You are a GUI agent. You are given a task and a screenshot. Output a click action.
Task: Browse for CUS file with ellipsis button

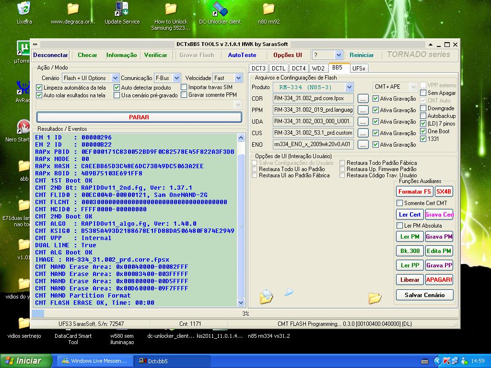pyautogui.click(x=362, y=133)
